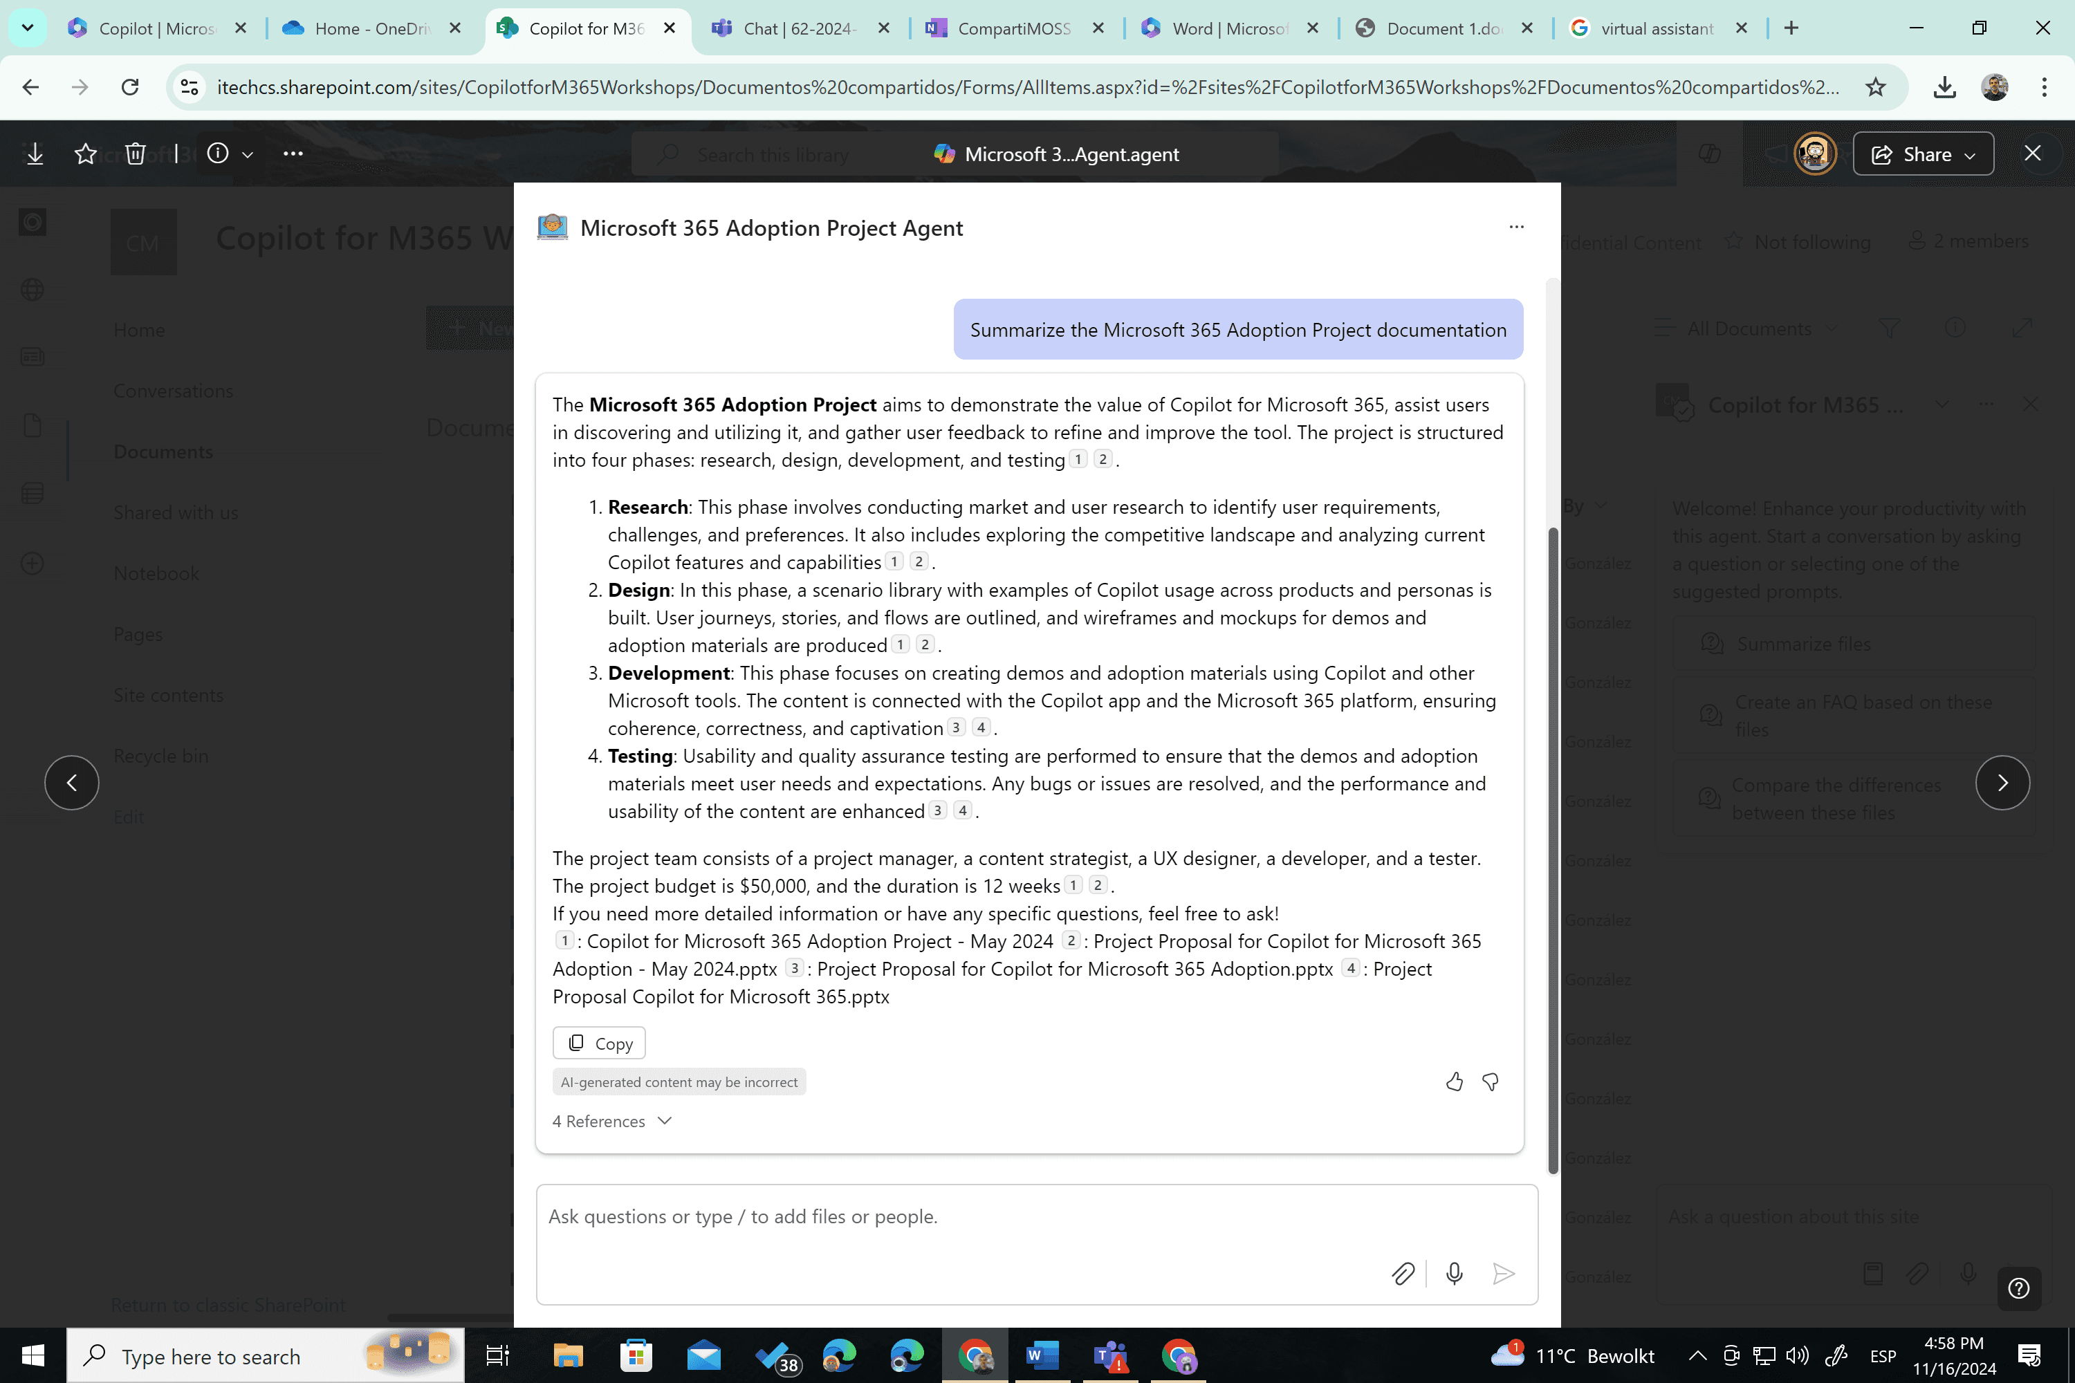Open the info pane dropdown arrow
The width and height of the screenshot is (2075, 1383).
click(248, 155)
